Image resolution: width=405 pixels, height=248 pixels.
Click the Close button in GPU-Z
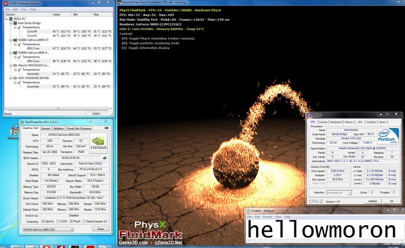point(100,229)
